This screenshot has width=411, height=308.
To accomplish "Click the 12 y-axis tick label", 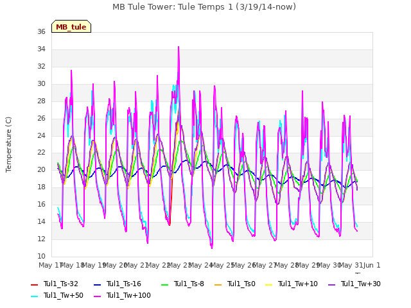I will 41,239.
